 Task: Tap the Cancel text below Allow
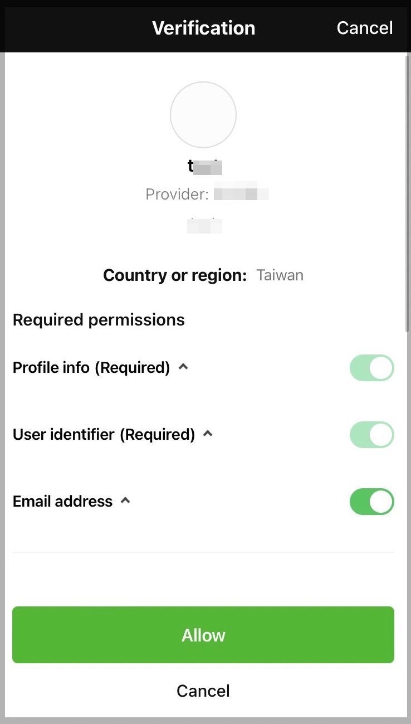203,691
